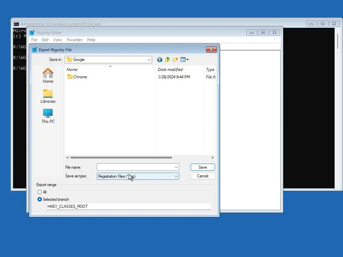Click the file list scroll left arrow
343x257 pixels.
pyautogui.click(x=67, y=158)
